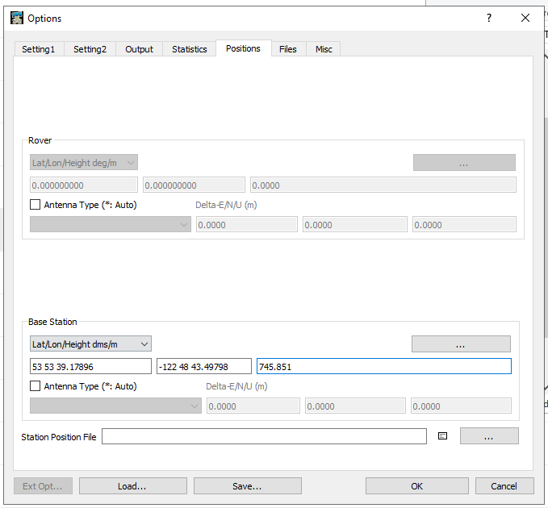Screen dimensions: 548x508
Task: Enable Base Station Antenna Type checkbox
Action: 36,386
